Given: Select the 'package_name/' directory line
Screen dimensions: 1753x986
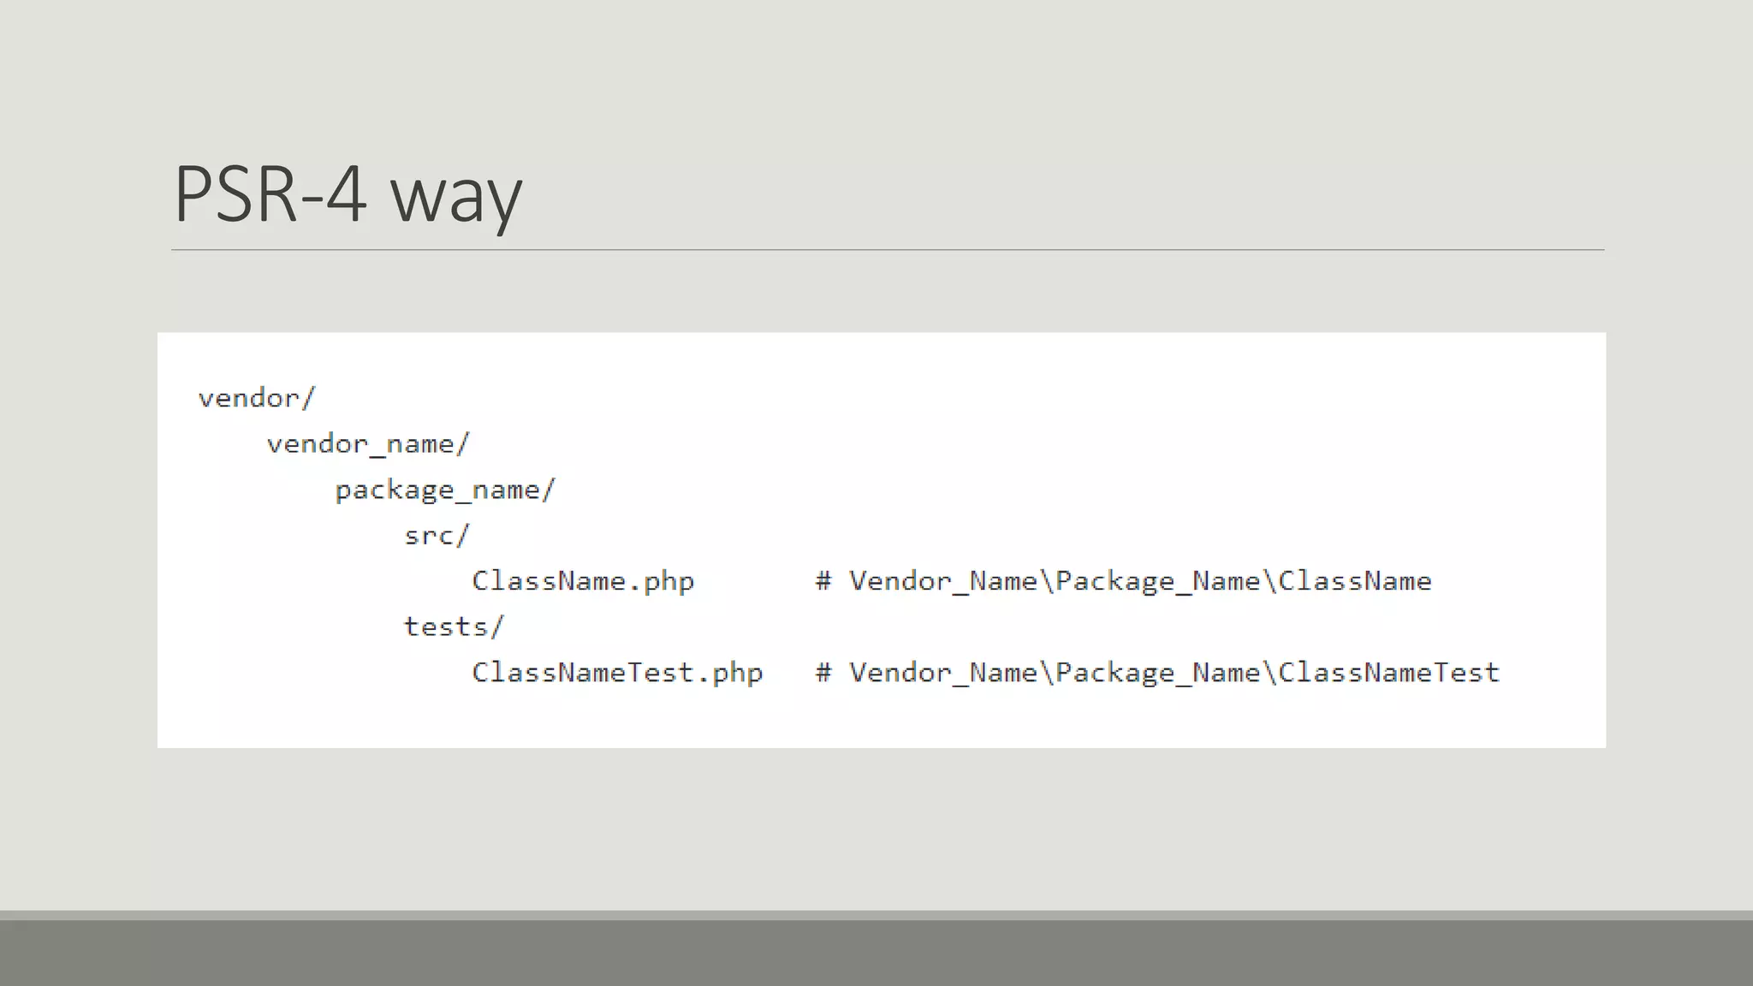Looking at the screenshot, I should pos(445,490).
